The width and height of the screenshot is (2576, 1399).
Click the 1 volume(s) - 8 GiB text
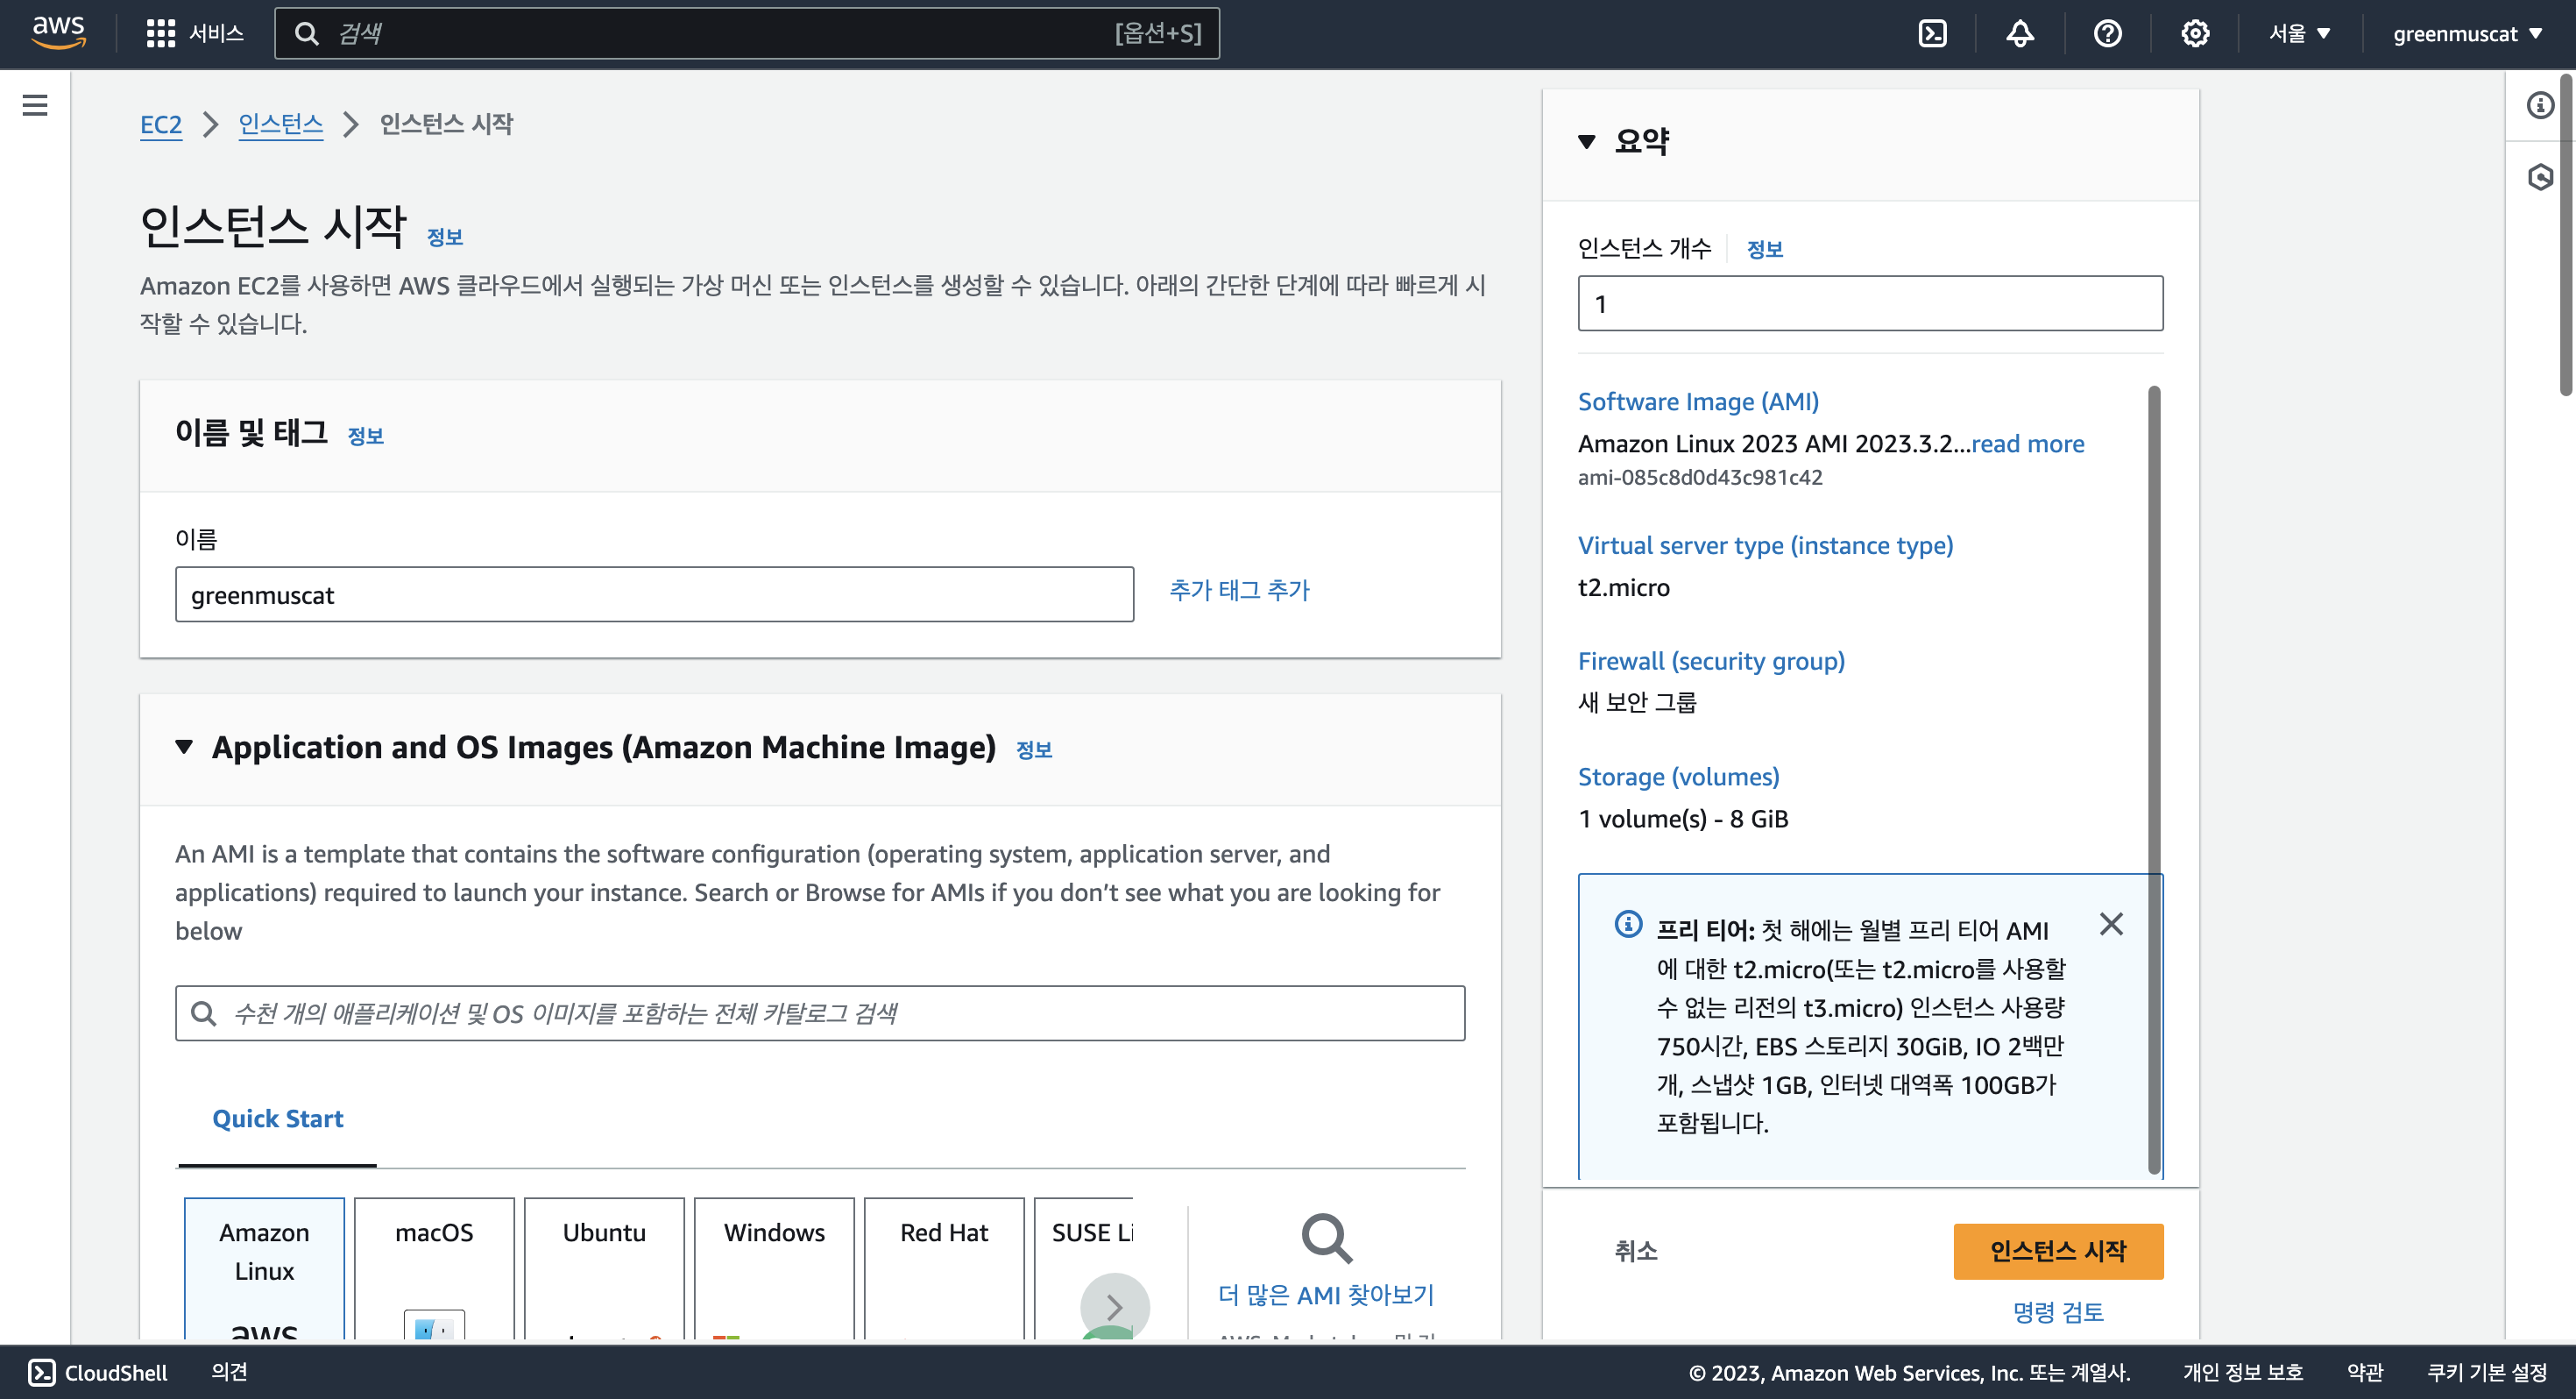point(1683,819)
